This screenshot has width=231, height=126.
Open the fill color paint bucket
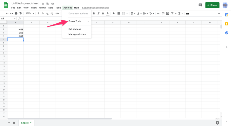(x=114, y=13)
